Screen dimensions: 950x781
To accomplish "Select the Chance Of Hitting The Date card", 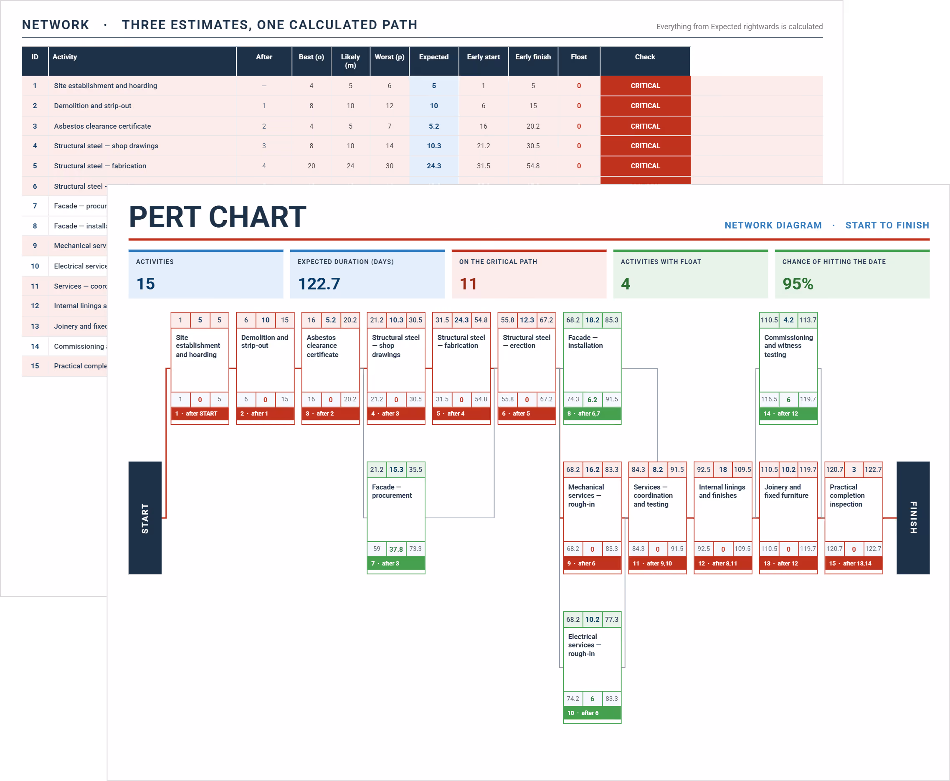I will (852, 274).
